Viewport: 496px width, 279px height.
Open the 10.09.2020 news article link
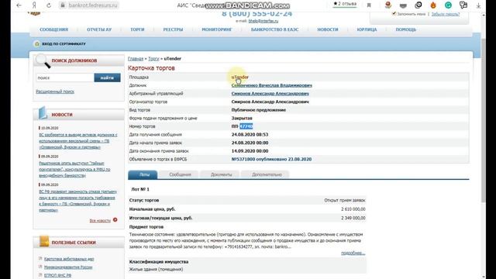coord(77,141)
